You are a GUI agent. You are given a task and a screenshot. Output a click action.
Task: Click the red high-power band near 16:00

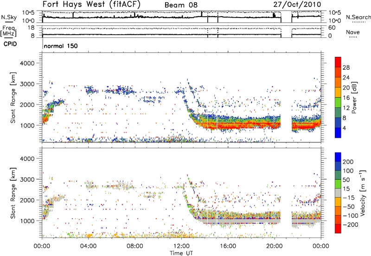pyautogui.click(x=228, y=125)
